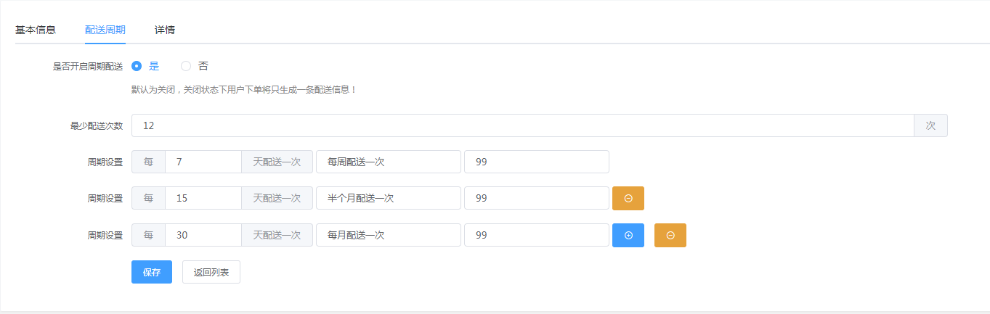Edit the 每月配送一次 name field
This screenshot has width=990, height=314.
point(389,235)
